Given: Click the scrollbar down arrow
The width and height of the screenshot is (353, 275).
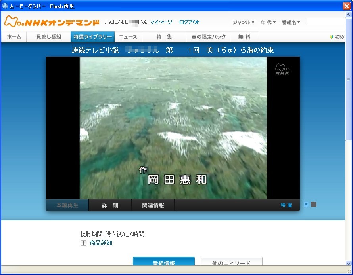Looking at the screenshot, I should pos(348,263).
